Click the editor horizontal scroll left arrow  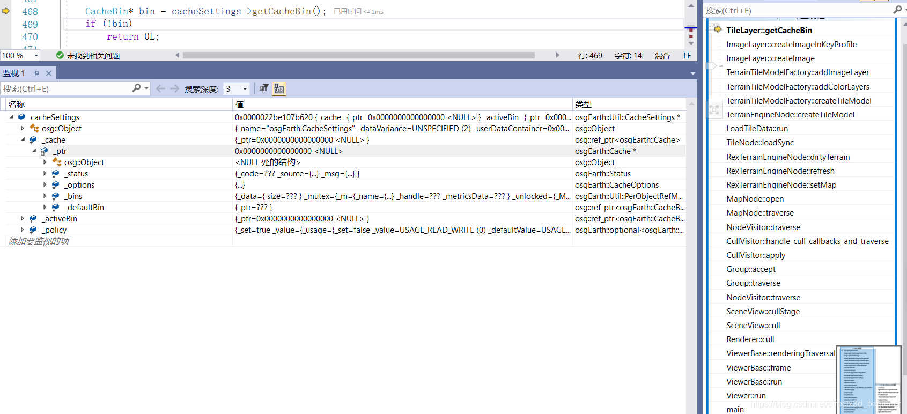pyautogui.click(x=178, y=55)
